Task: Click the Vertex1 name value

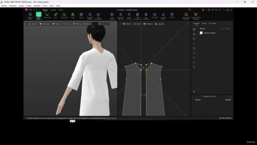Action: pos(228,100)
